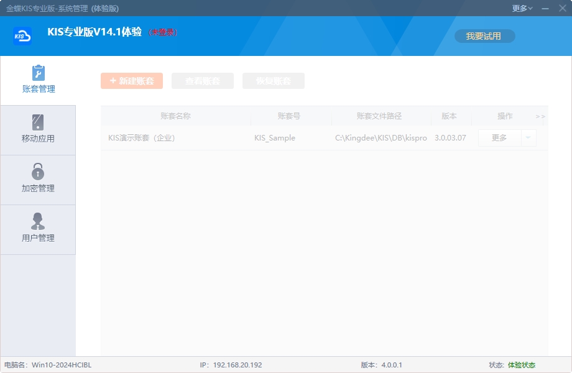This screenshot has height=373, width=572.
Task: Expand dropdown arrow beside 更多 row button
Action: tap(528, 138)
